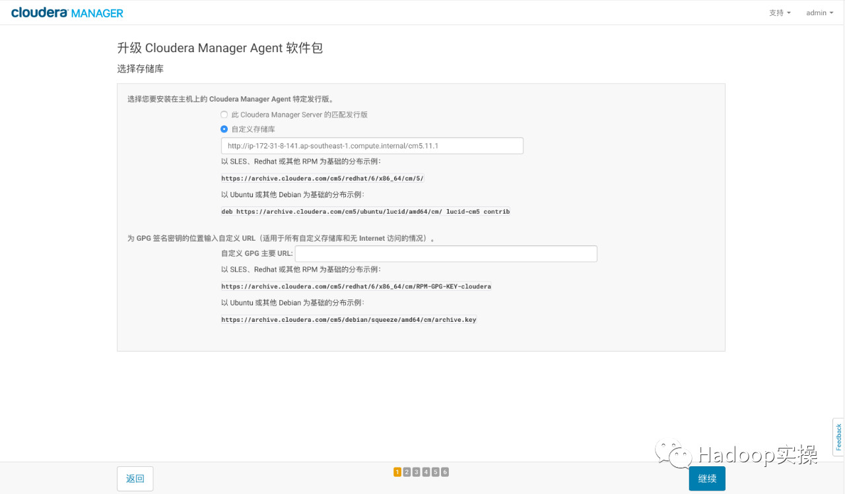The height and width of the screenshot is (494, 845).
Task: Go to wizard step 5
Action: click(x=435, y=472)
